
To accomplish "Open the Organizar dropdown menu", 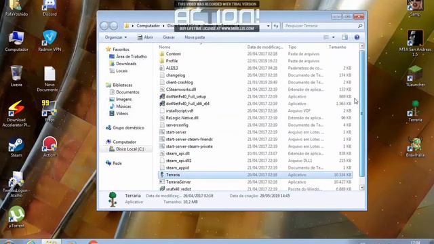I will click(x=116, y=37).
